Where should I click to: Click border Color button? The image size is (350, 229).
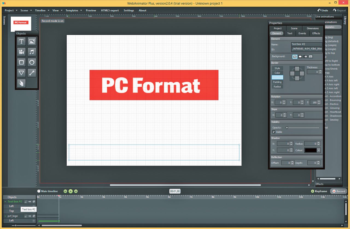[277, 73]
